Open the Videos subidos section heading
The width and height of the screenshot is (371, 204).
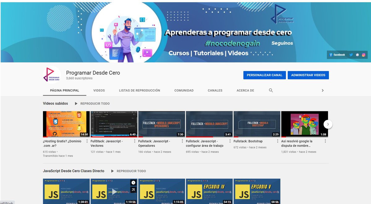55,104
